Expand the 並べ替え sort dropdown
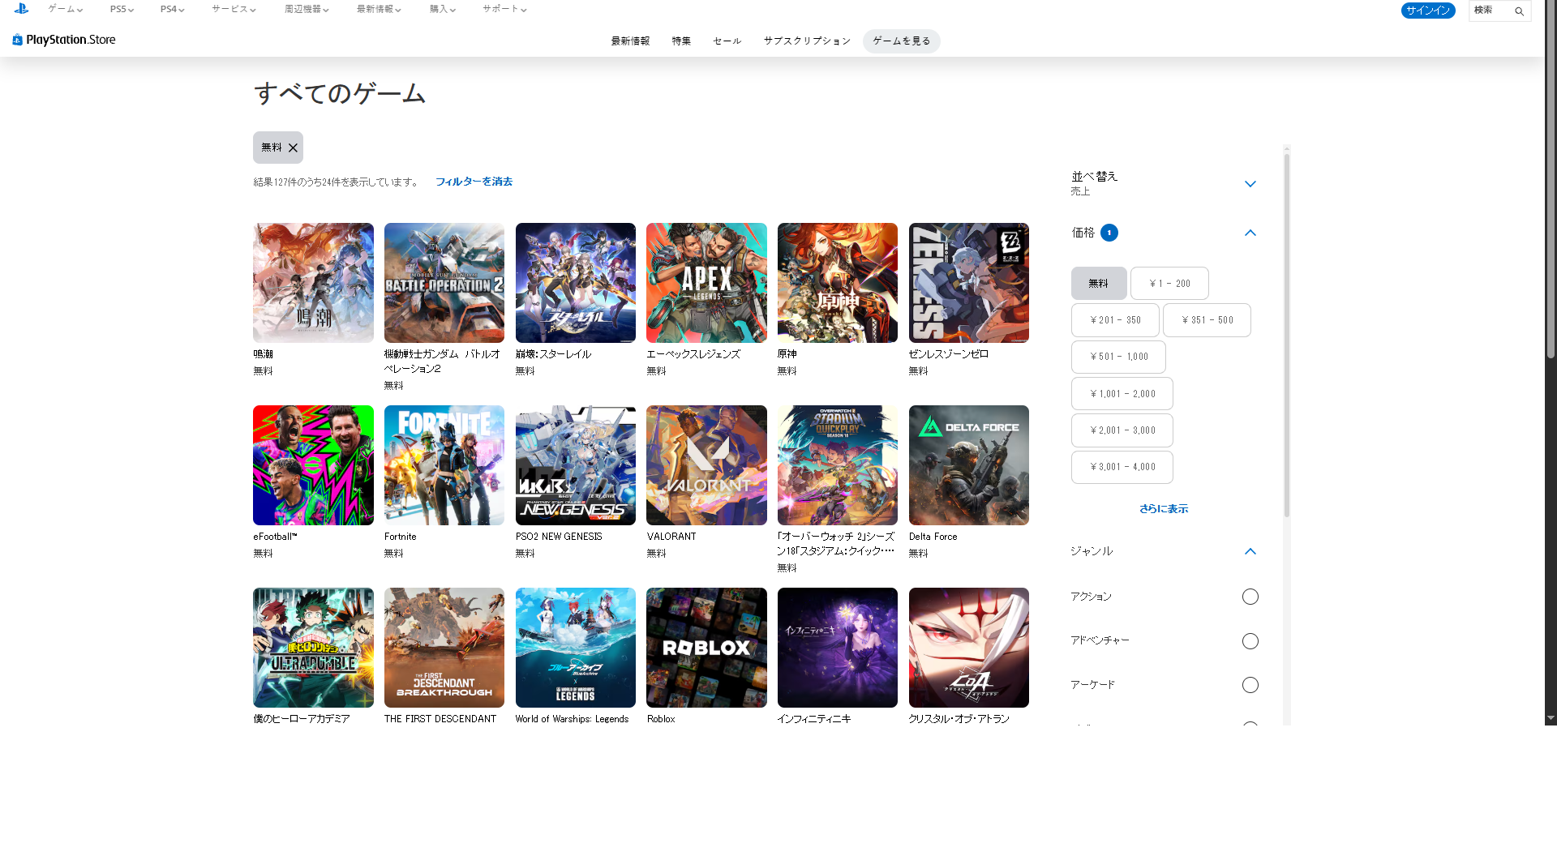Screen dimensions: 1557x856 (1250, 184)
